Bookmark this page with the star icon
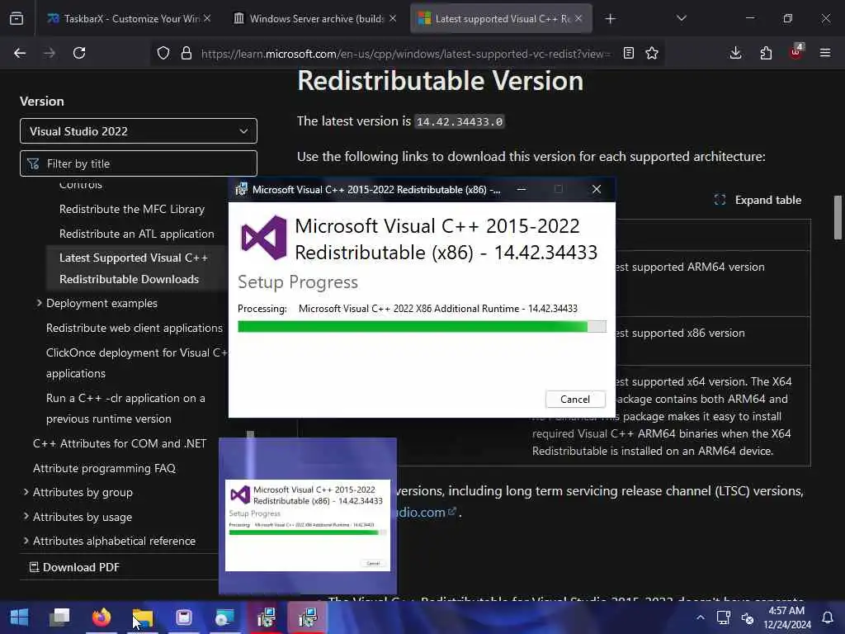This screenshot has width=845, height=634. pyautogui.click(x=652, y=53)
